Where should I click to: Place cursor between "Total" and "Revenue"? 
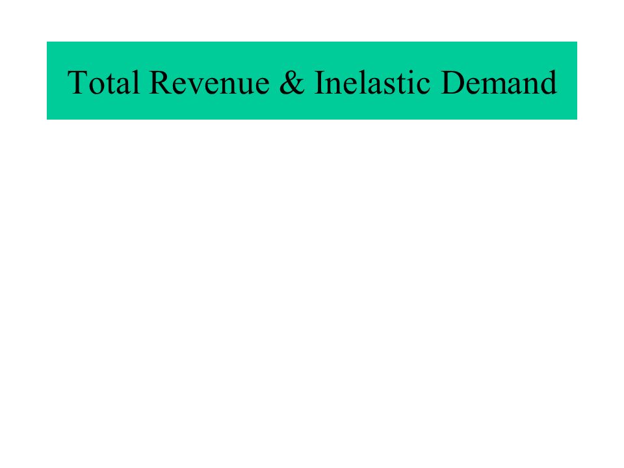tap(145, 83)
